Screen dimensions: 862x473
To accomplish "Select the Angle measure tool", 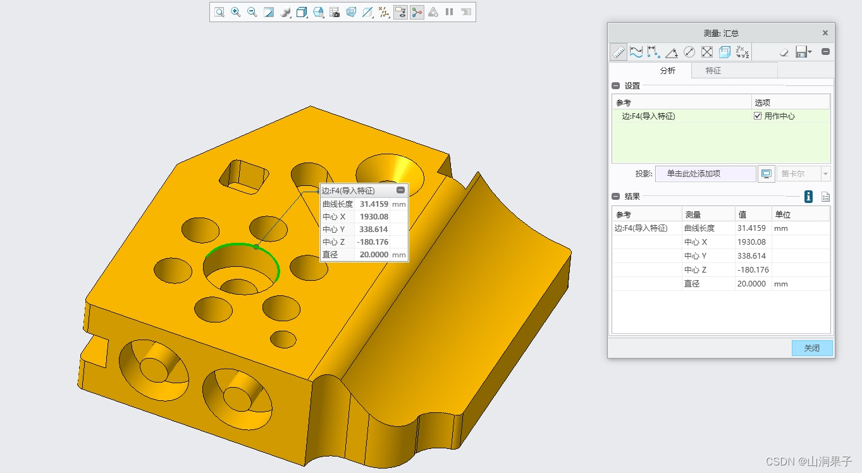I will pos(672,52).
